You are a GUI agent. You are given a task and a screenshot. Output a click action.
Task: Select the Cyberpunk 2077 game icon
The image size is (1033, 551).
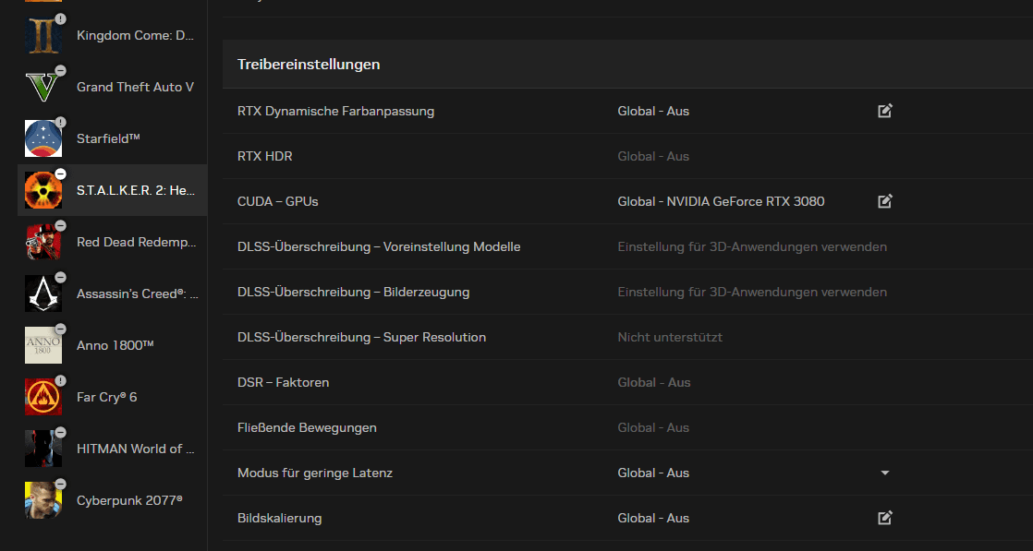point(43,500)
